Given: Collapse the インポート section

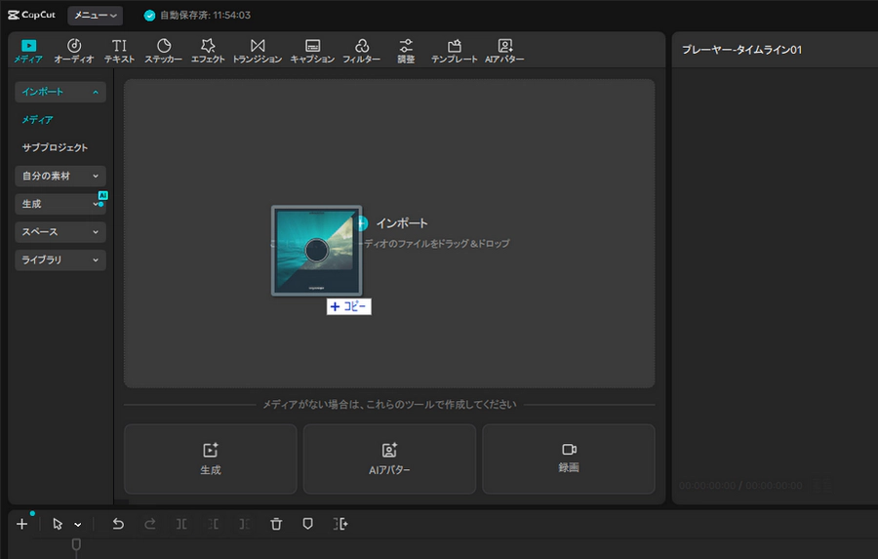Looking at the screenshot, I should pos(60,92).
